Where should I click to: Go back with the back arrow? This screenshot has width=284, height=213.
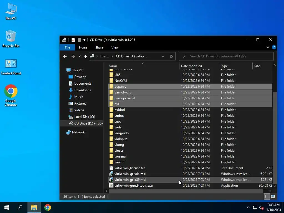(65, 56)
